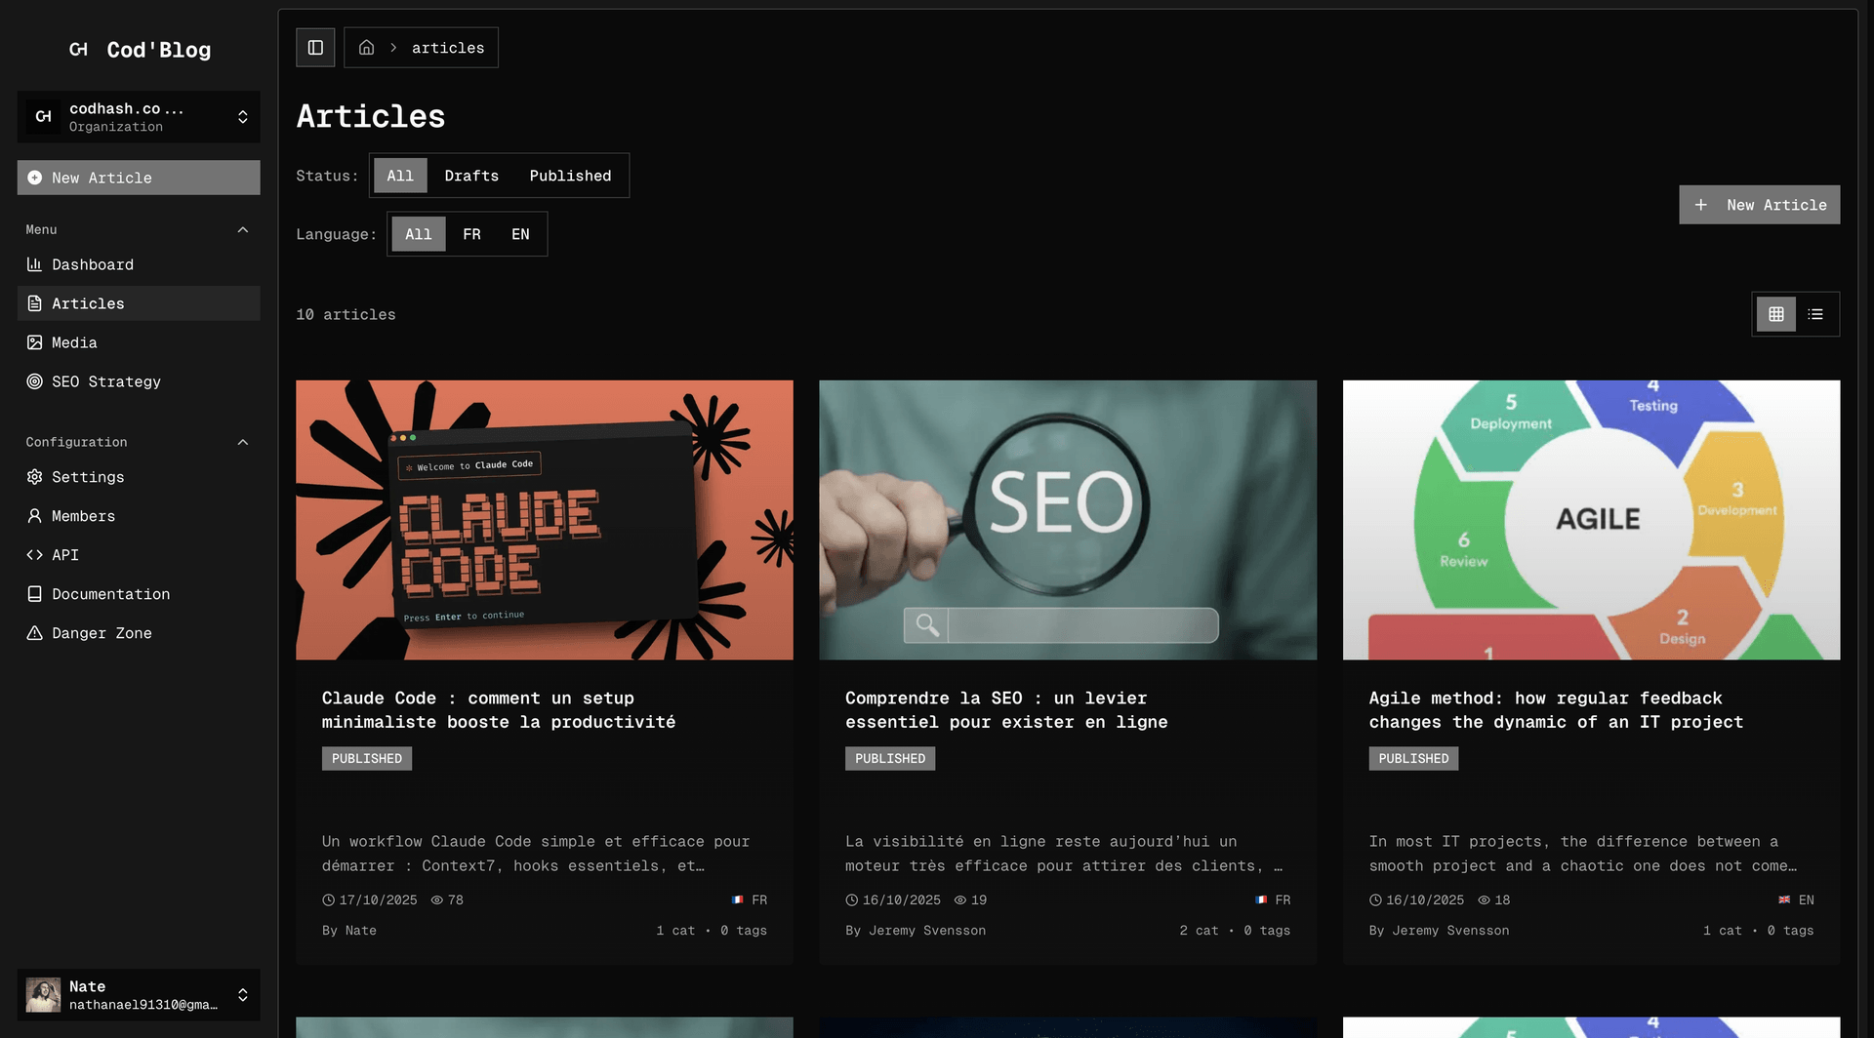Viewport: 1874px width, 1038px height.
Task: Open the API section
Action: click(65, 555)
